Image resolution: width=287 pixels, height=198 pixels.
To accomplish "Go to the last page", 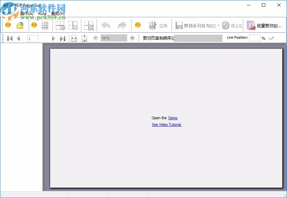I will 63,38.
